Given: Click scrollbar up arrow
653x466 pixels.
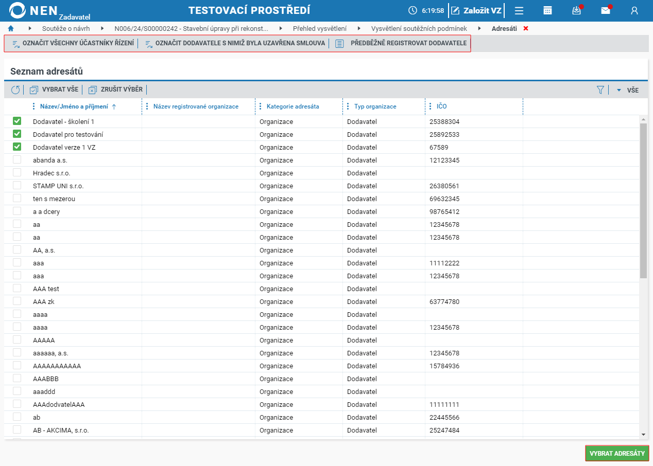Looking at the screenshot, I should pos(643,119).
